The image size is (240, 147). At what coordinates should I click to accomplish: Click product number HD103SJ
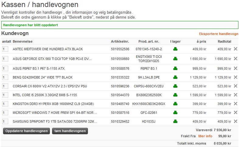point(149,121)
